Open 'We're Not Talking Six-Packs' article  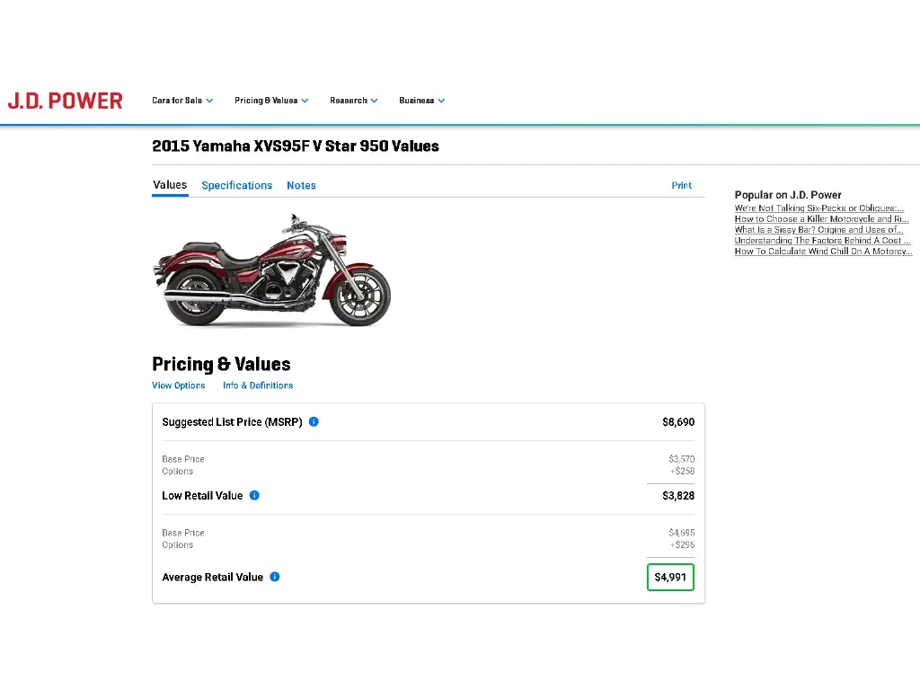click(819, 208)
